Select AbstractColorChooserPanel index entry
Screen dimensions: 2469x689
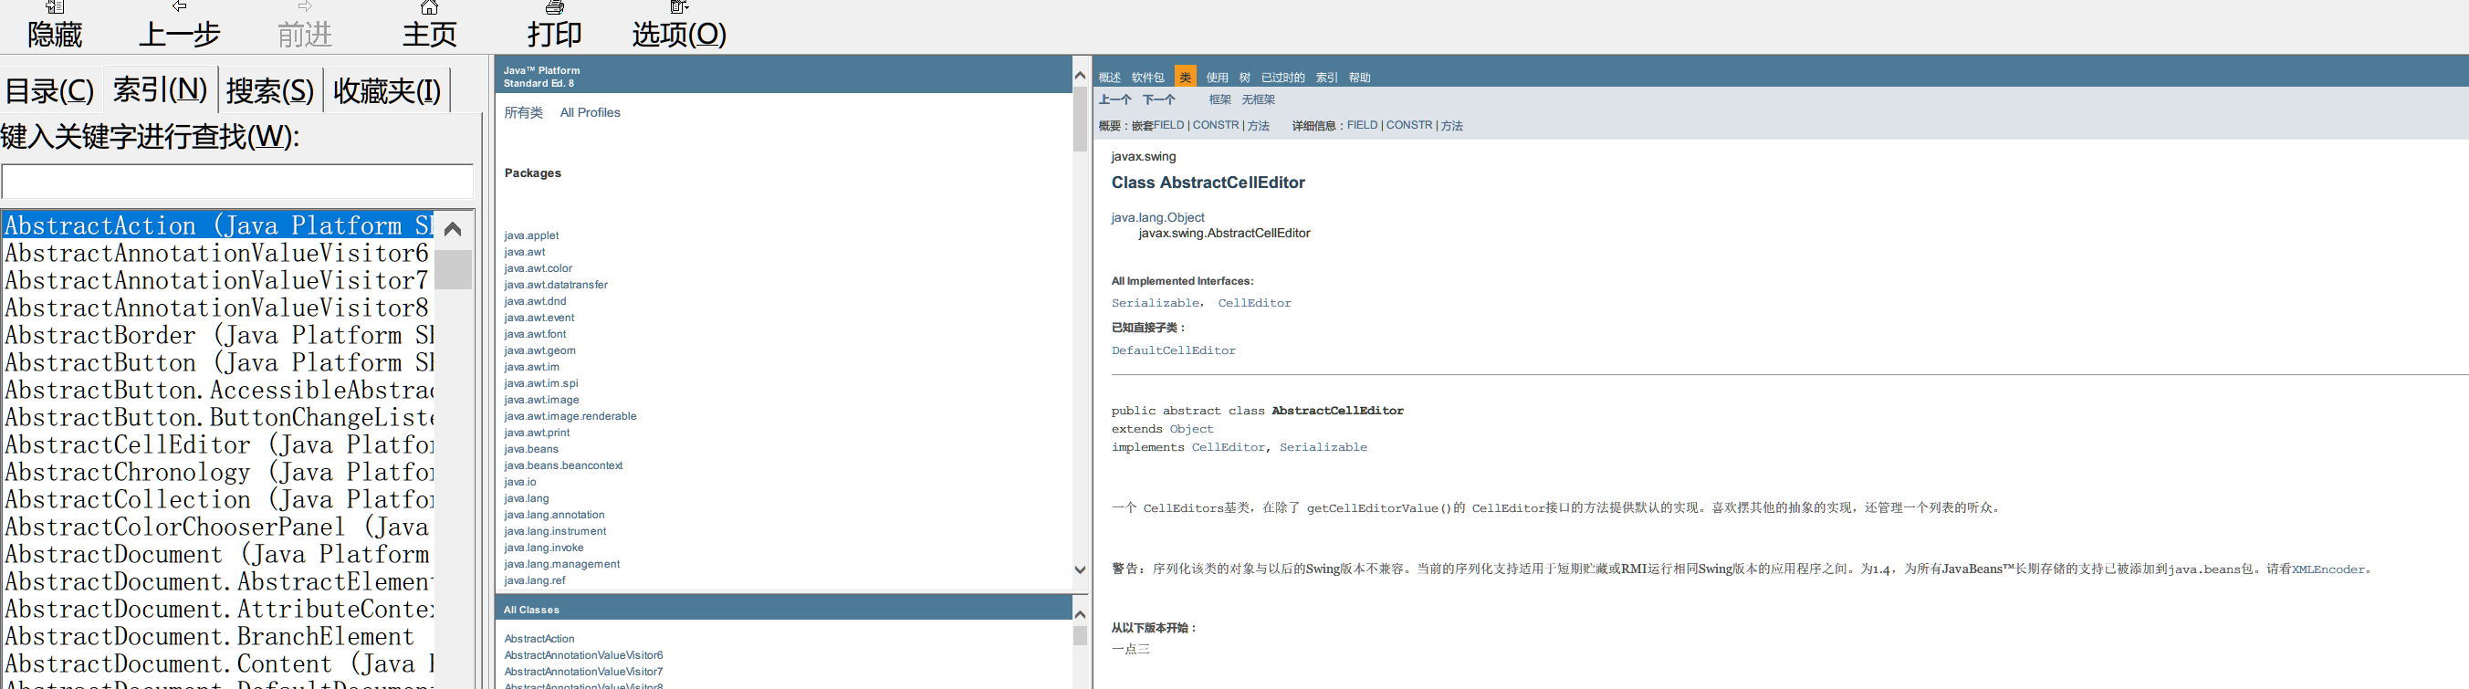tap(218, 527)
